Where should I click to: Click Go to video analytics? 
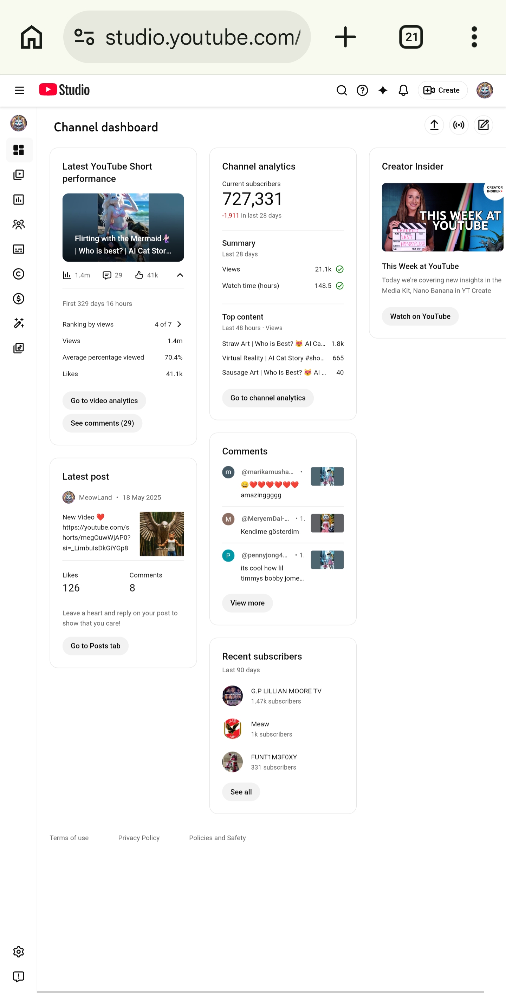click(x=104, y=400)
